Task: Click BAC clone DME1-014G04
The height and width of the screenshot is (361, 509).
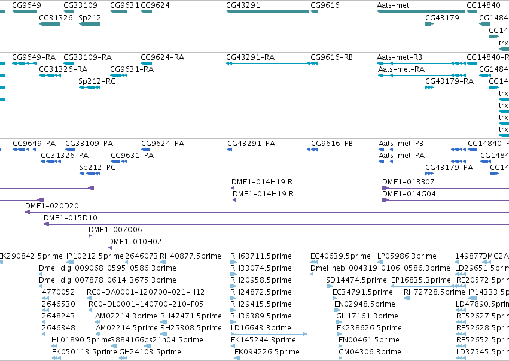Action: pos(409,193)
